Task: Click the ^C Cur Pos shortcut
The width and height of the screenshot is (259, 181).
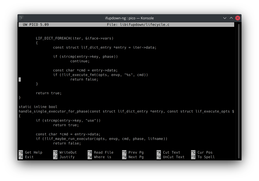Action: click(x=202, y=152)
